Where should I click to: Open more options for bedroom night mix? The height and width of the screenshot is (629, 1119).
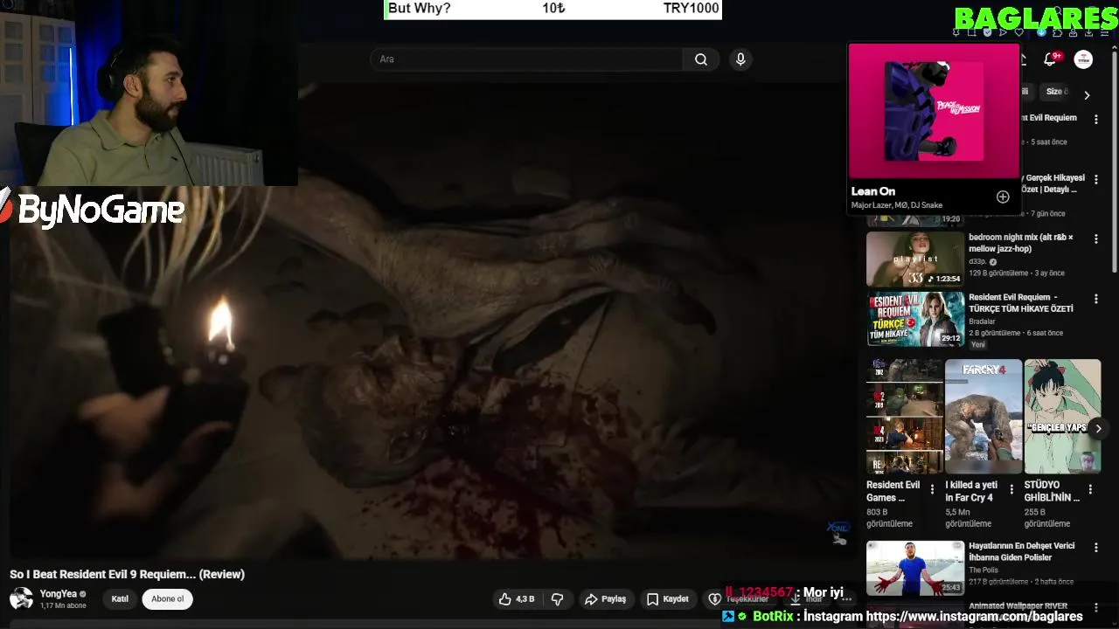(x=1095, y=239)
